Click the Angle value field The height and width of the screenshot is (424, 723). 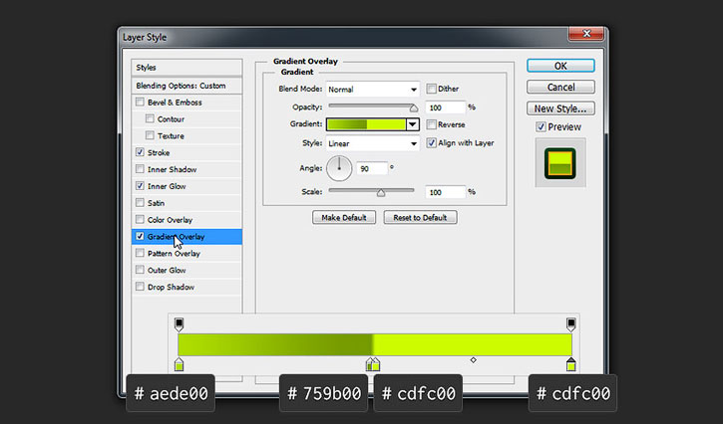[x=372, y=168]
